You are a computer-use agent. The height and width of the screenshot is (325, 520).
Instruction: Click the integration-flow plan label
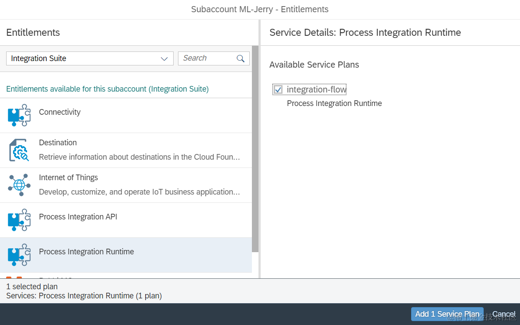(x=316, y=90)
